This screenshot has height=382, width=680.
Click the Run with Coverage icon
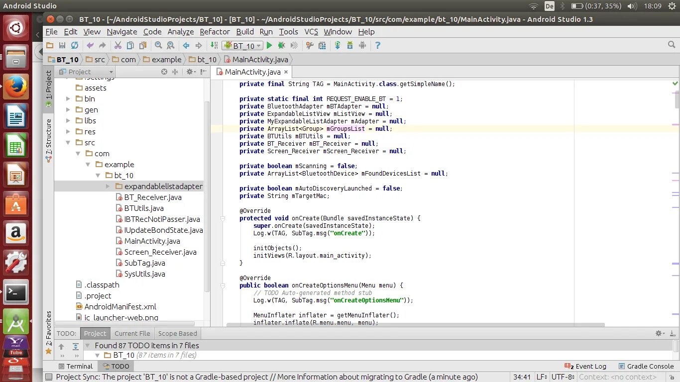coord(294,45)
